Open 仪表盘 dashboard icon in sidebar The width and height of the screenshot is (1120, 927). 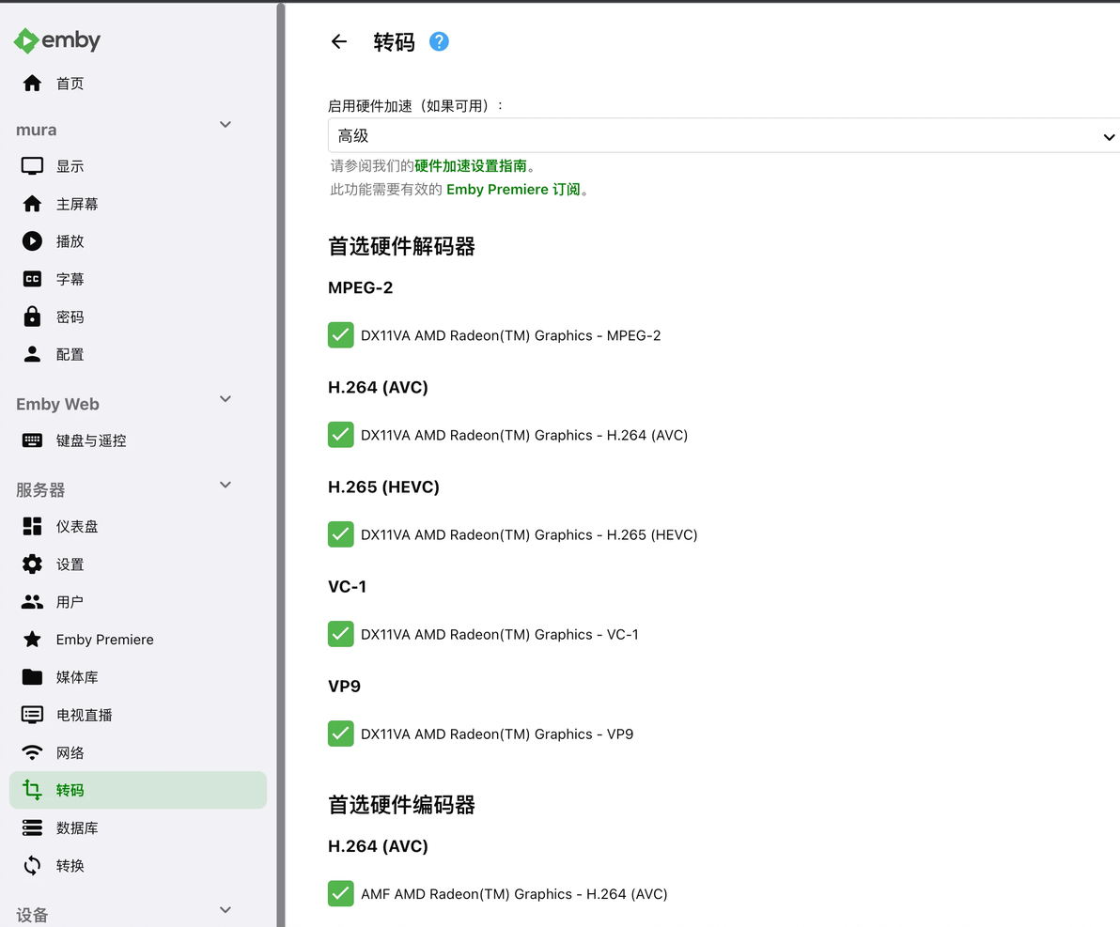click(32, 526)
